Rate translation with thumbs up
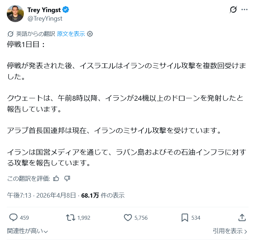The height and width of the screenshot is (240, 255). 56,178
